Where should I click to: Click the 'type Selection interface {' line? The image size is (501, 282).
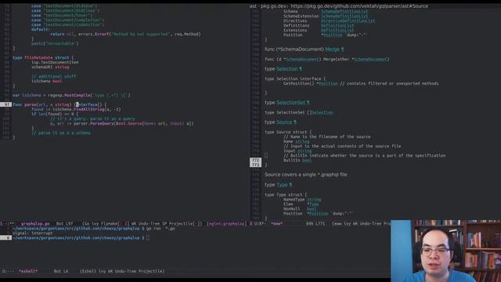tap(295, 78)
